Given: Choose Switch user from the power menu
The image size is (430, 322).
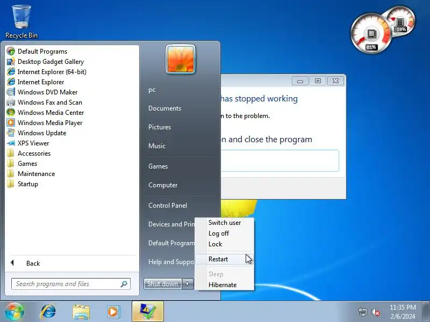Looking at the screenshot, I should [225, 223].
